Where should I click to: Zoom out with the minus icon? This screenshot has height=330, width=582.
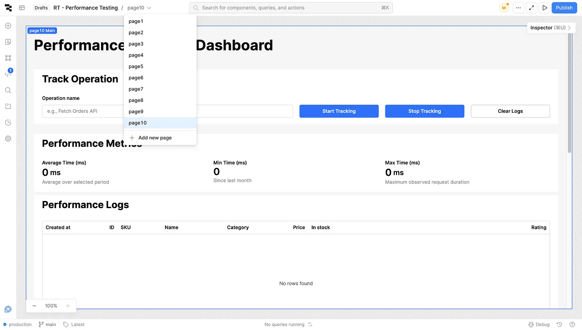pyautogui.click(x=35, y=306)
